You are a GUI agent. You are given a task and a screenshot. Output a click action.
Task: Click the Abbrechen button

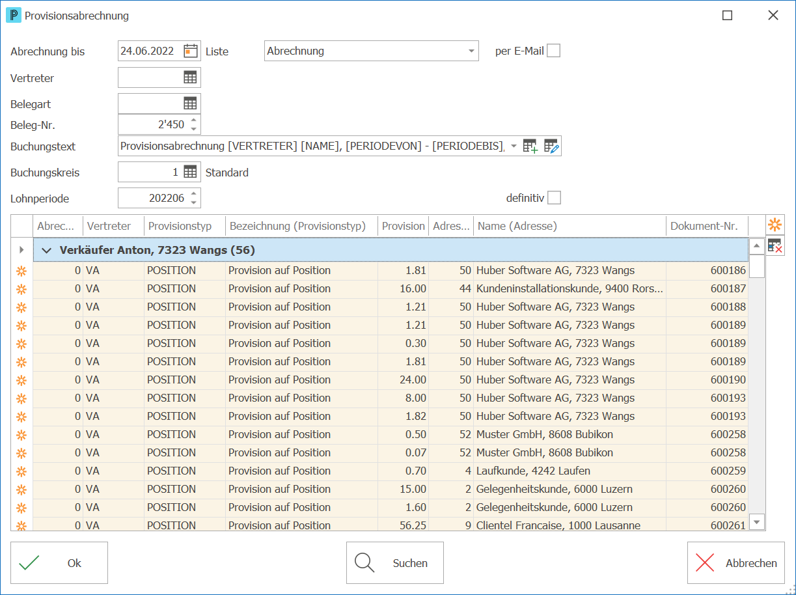click(x=736, y=563)
